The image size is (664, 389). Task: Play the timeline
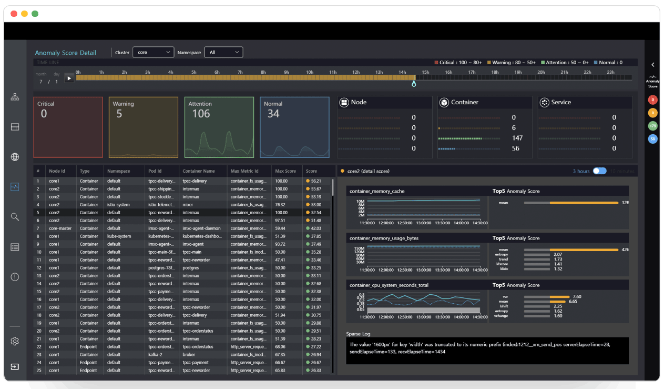[69, 78]
